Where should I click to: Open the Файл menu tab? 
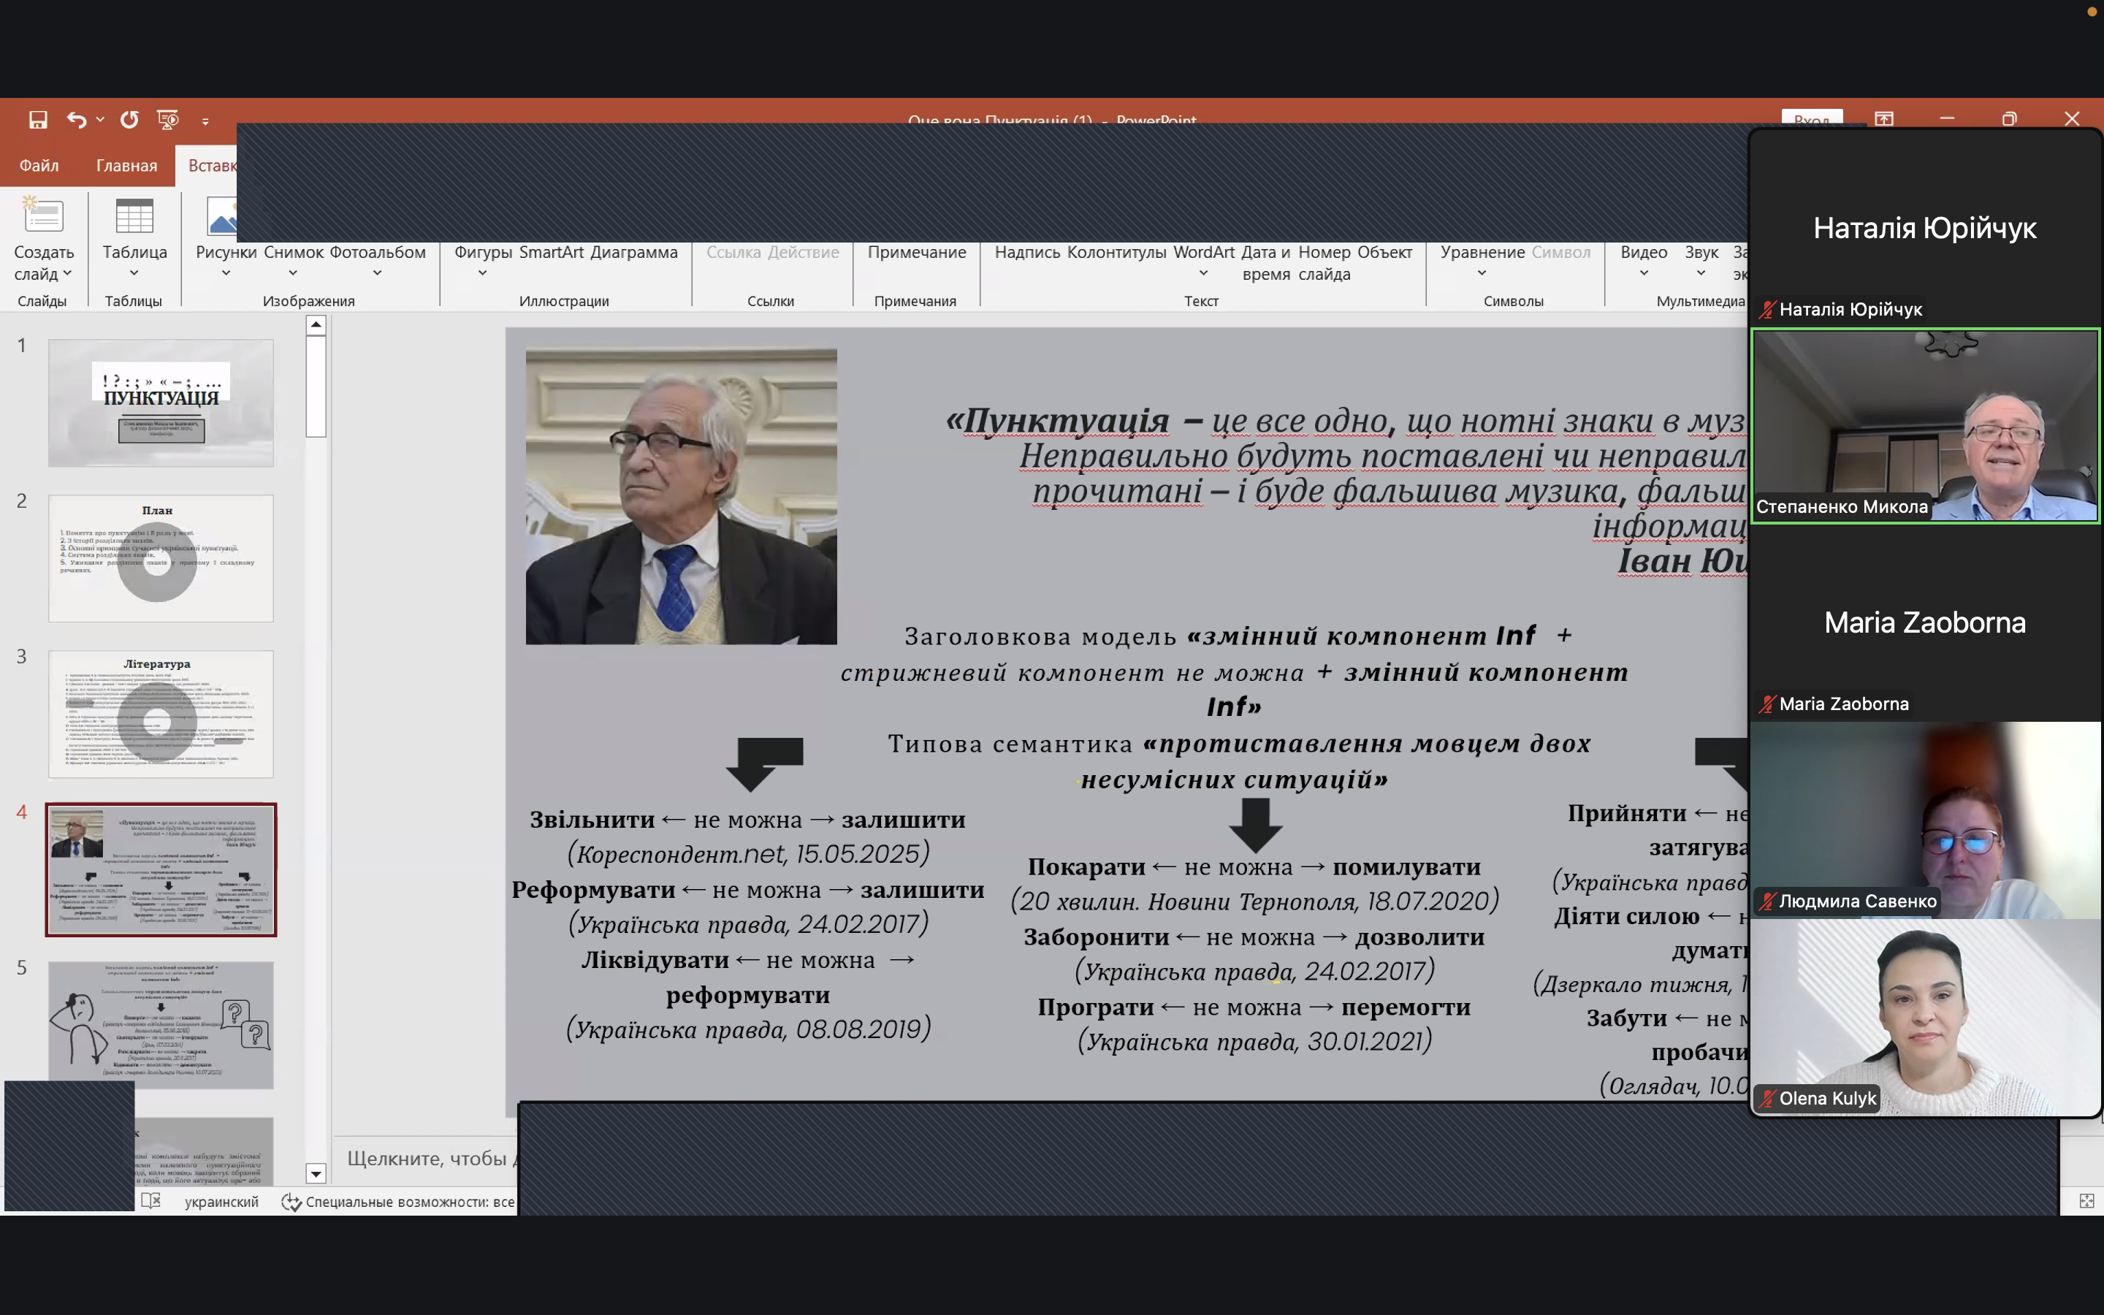click(x=39, y=165)
